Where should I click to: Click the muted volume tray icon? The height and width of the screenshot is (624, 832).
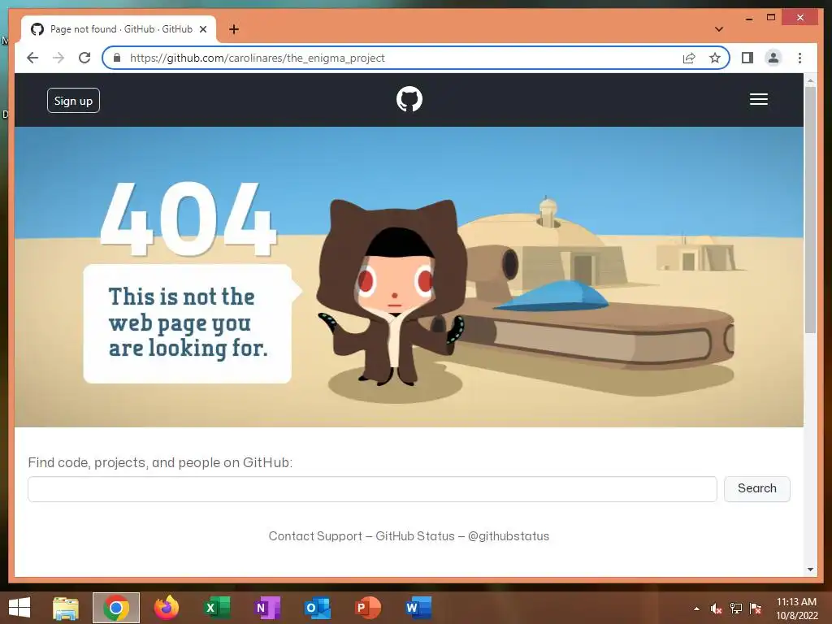click(717, 609)
